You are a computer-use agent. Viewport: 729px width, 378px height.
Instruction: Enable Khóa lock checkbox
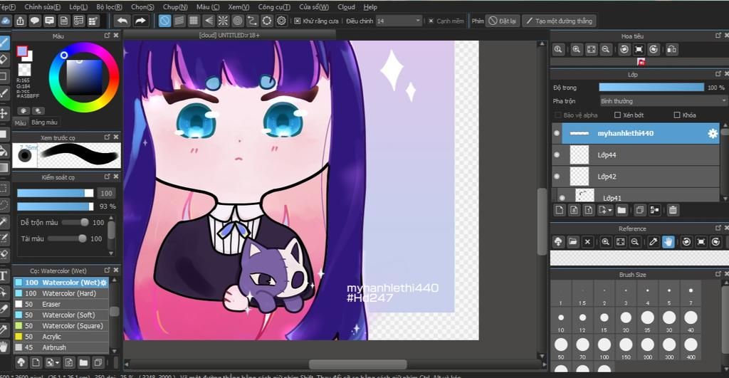point(677,115)
